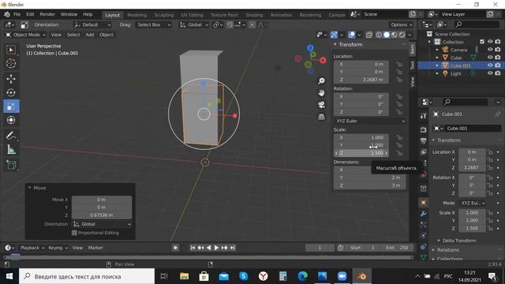Open File Explorer from the taskbar
The height and width of the screenshot is (284, 505).
point(184,276)
